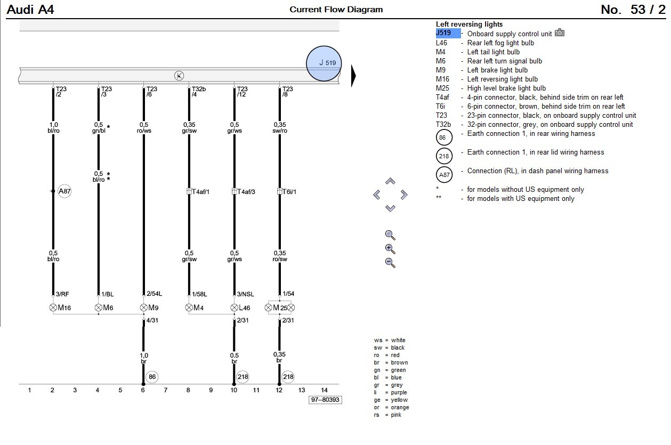Click the pan right arrow
This screenshot has width=671, height=445.
coord(404,195)
